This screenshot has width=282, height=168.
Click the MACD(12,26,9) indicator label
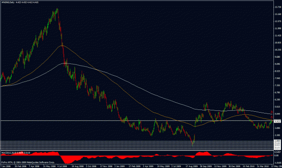coord(9,153)
